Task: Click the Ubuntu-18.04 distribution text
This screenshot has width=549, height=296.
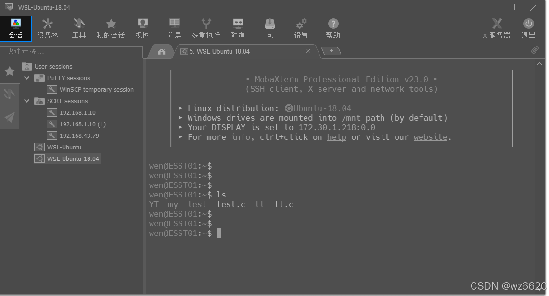Action: 322,108
